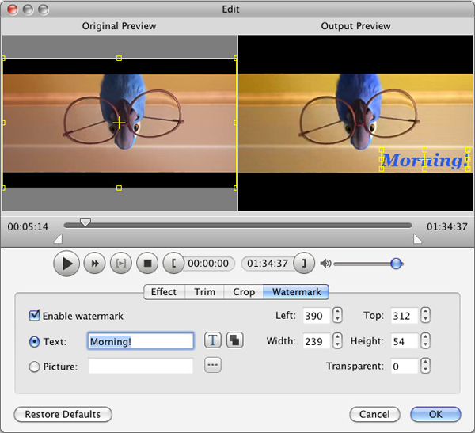
Task: Switch to the Effect tab
Action: pyautogui.click(x=164, y=292)
